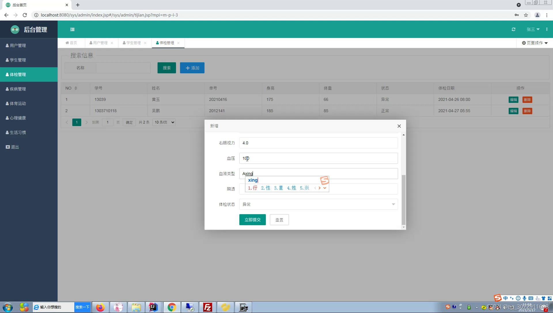
Task: Open the 体检状态 dropdown
Action: [319, 204]
